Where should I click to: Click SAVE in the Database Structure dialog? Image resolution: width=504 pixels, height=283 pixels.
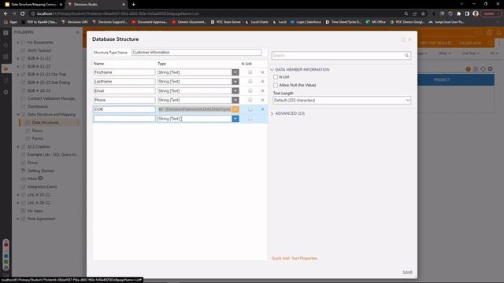click(408, 273)
